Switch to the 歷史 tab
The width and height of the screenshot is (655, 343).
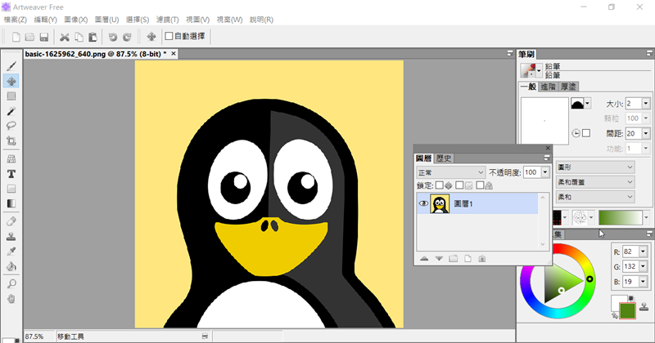pyautogui.click(x=443, y=158)
